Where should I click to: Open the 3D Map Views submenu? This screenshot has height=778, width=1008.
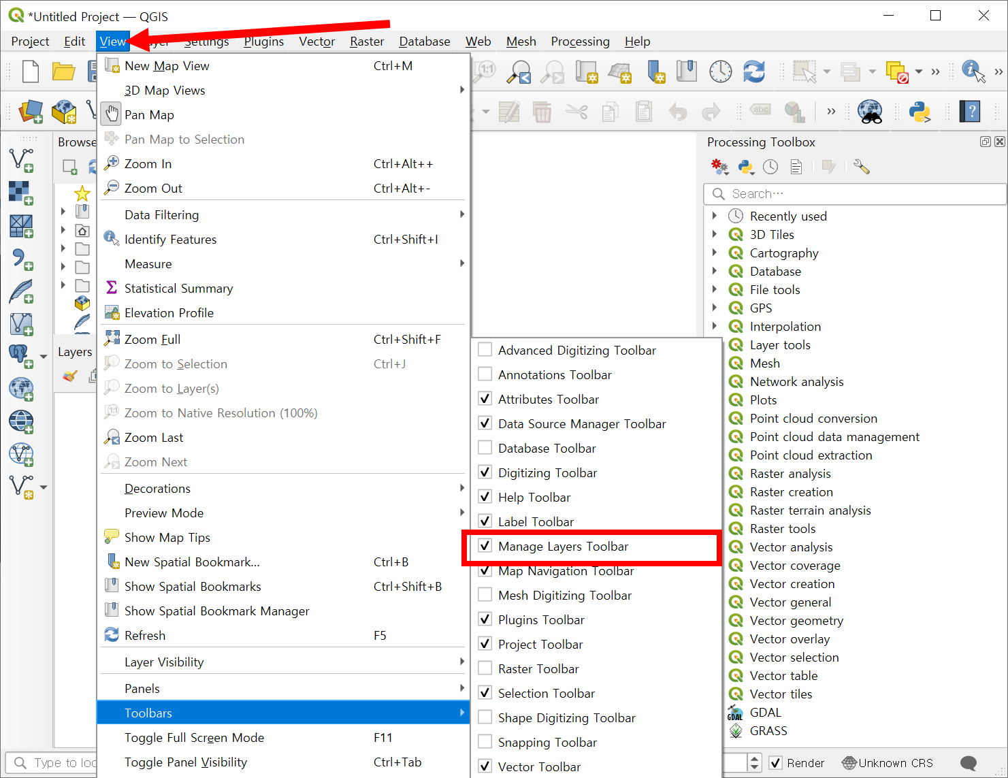283,90
